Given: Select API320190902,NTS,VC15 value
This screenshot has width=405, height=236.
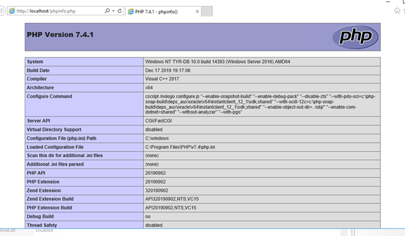Looking at the screenshot, I should (172, 199).
